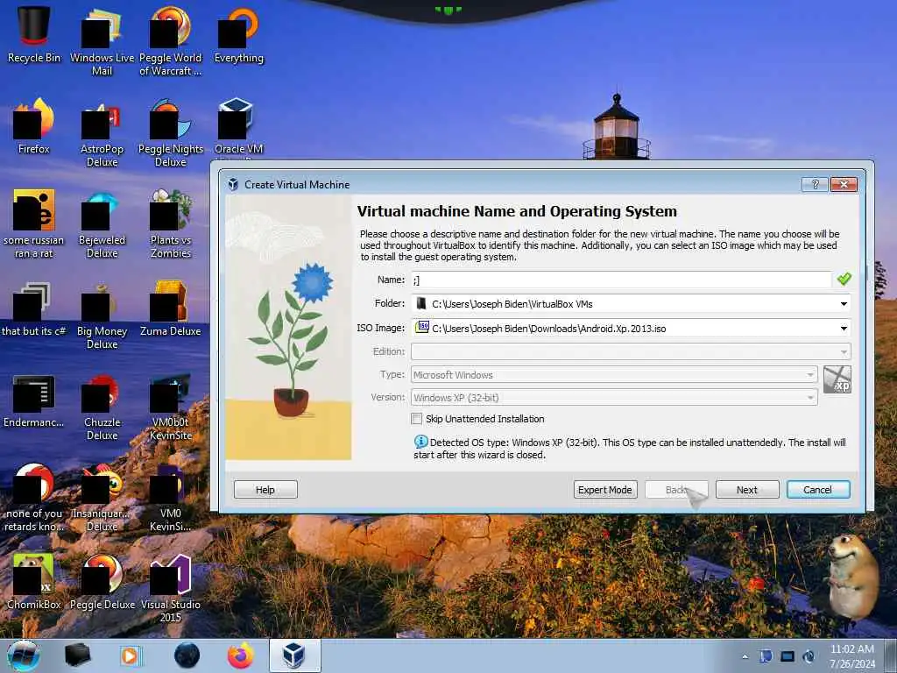Open the black box taskbar icon
This screenshot has width=897, height=673.
[78, 655]
